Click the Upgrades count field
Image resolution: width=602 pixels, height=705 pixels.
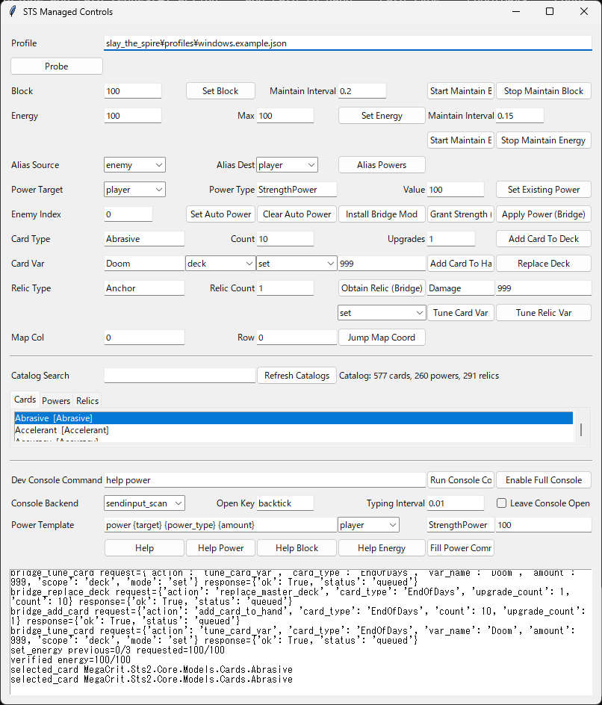point(451,239)
